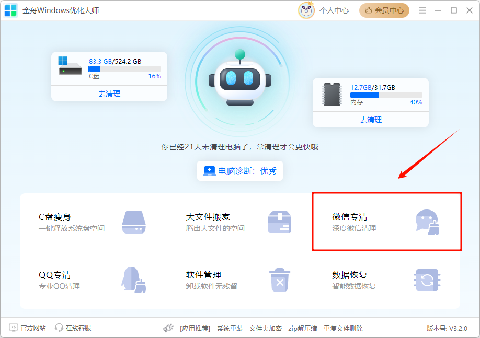The height and width of the screenshot is (338, 480).
Task: Click the 内存 usage progress bar
Action: click(386, 95)
